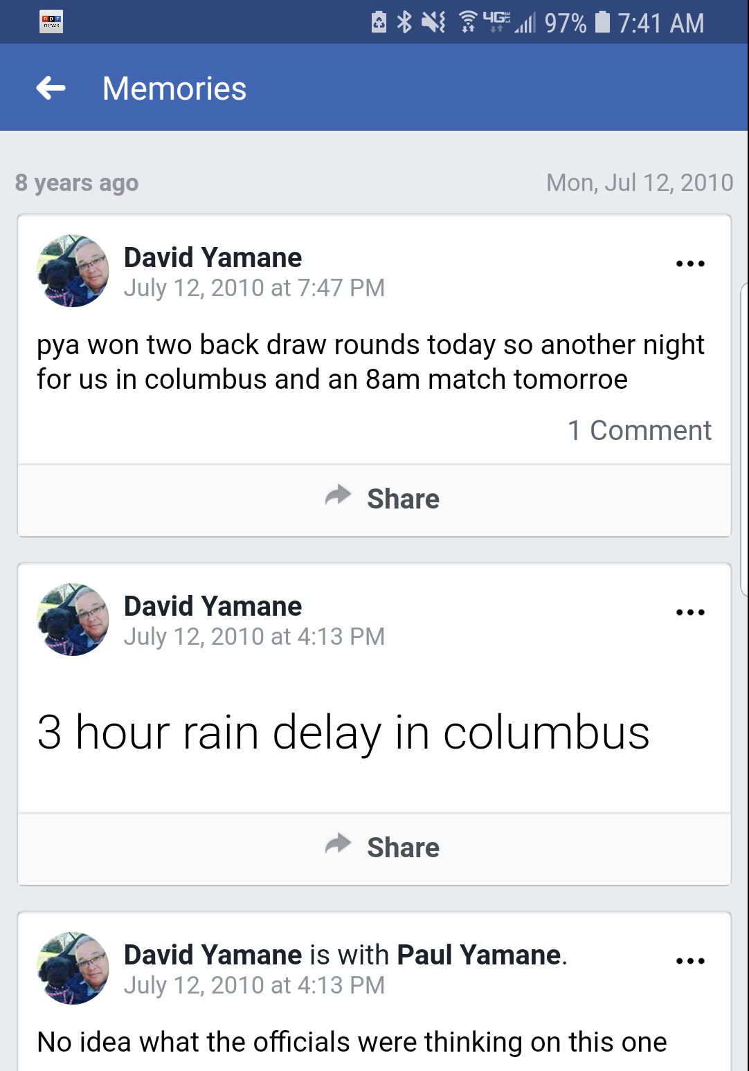View the 1 Comment on first post
The height and width of the screenshot is (1071, 749).
(x=639, y=430)
